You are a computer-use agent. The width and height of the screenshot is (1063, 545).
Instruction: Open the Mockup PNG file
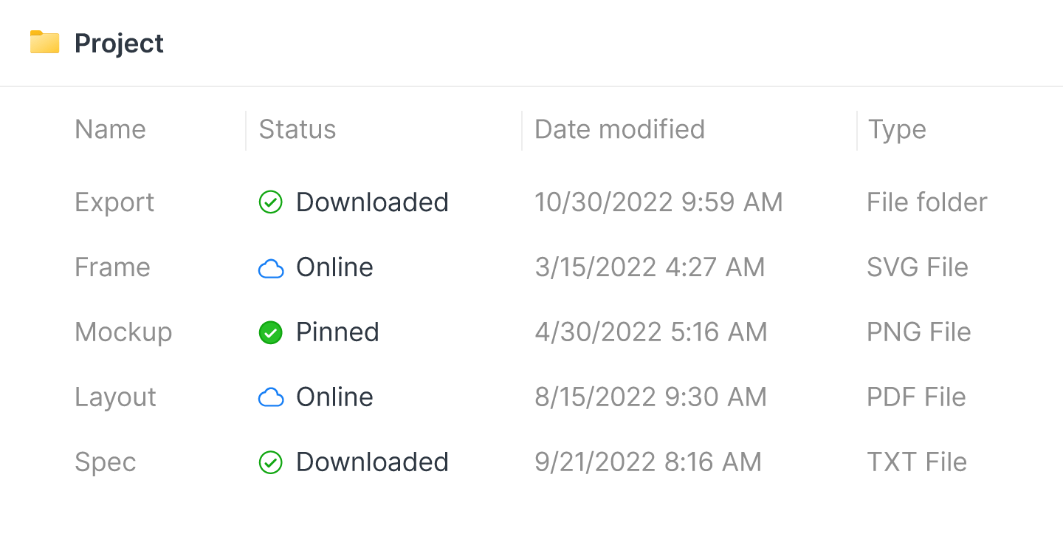[x=123, y=332]
